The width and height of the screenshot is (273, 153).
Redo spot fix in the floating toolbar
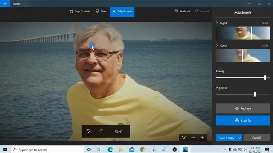pyautogui.click(x=101, y=131)
